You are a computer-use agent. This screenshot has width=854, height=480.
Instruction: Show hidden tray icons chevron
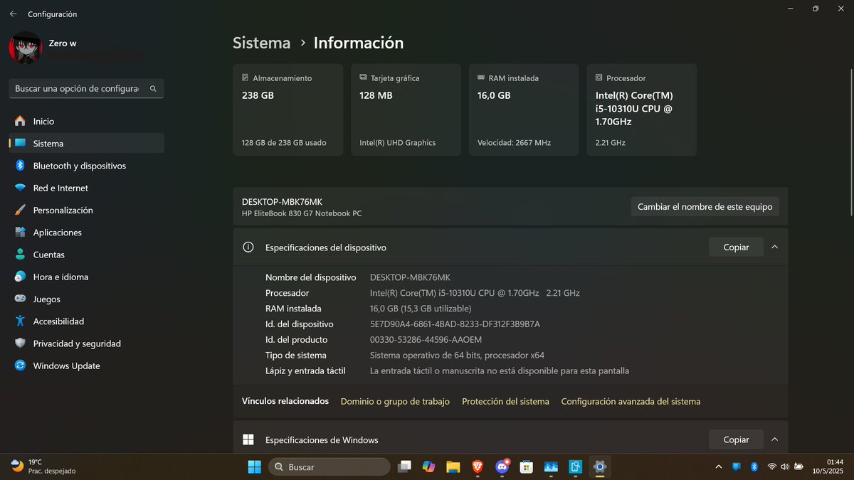click(719, 467)
